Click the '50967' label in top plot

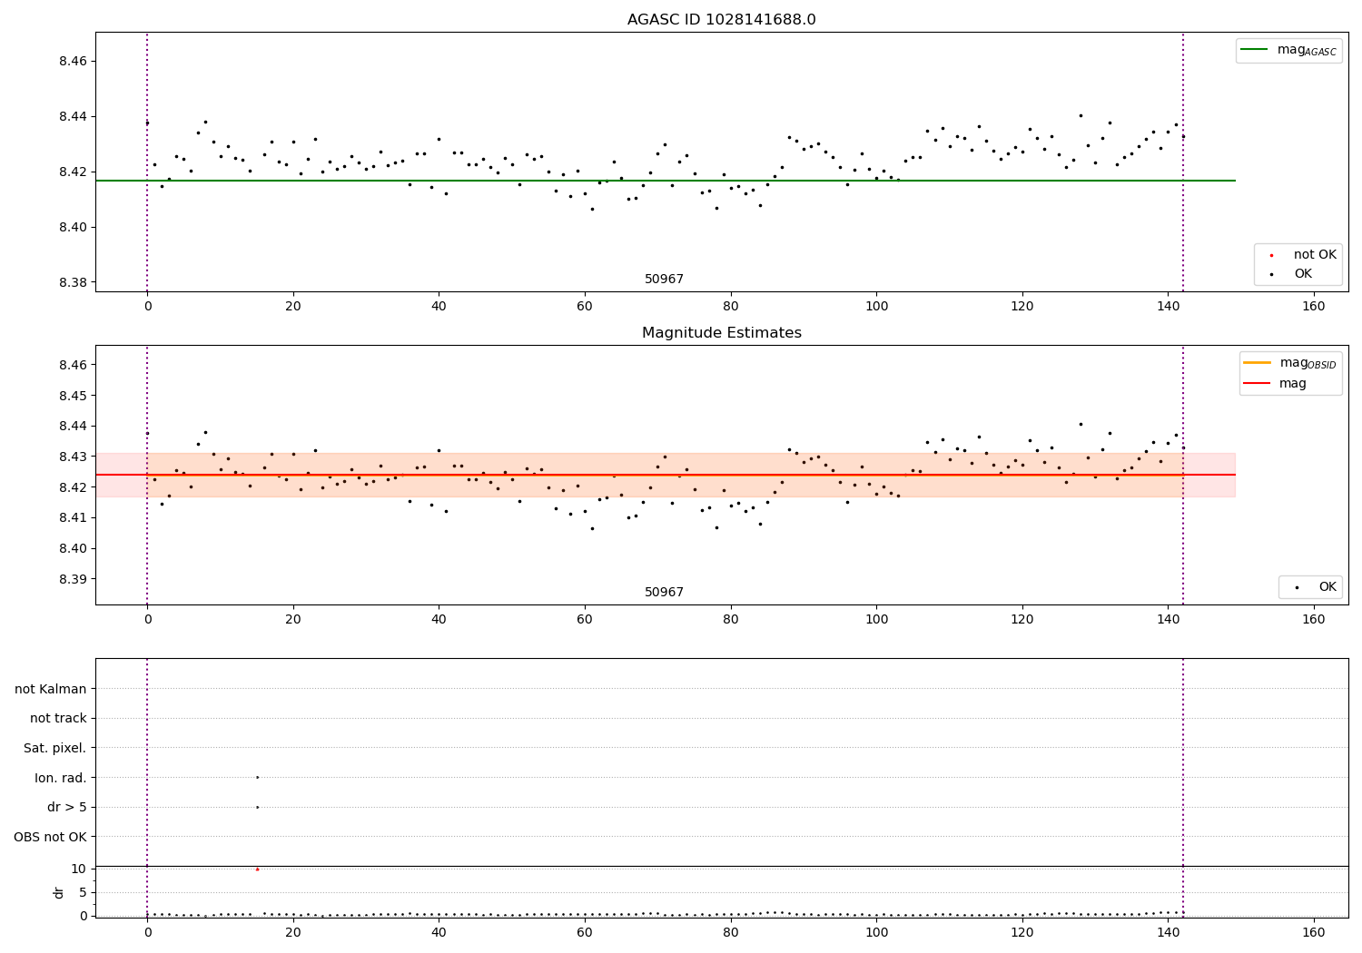pos(664,280)
